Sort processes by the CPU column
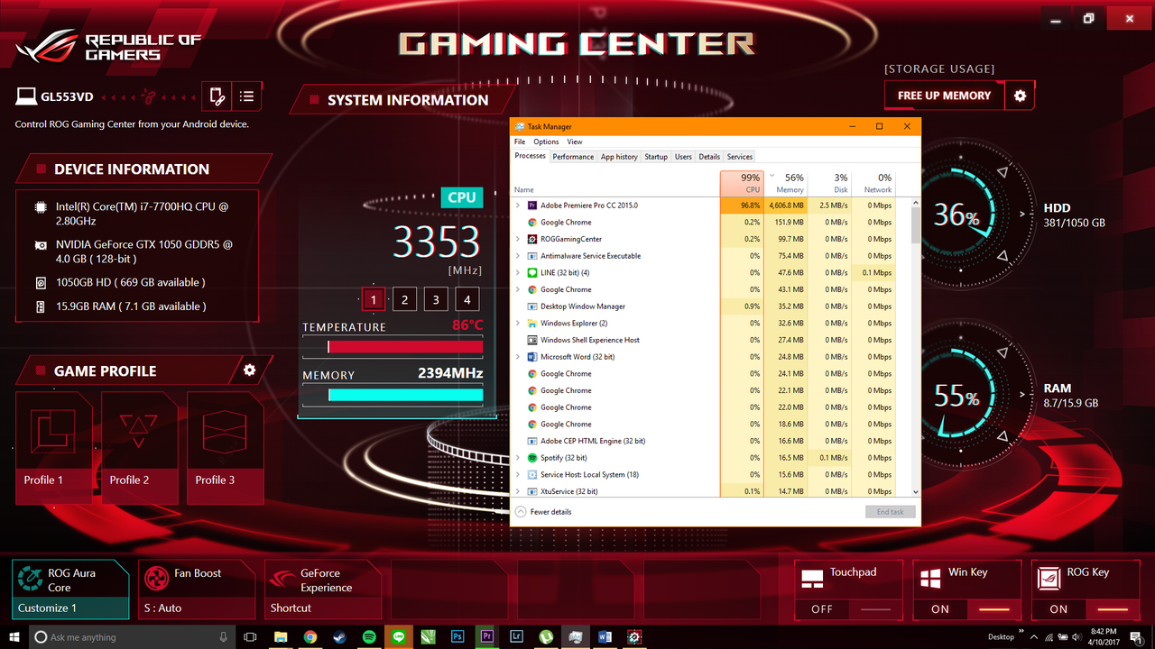The height and width of the screenshot is (649, 1155). (742, 183)
